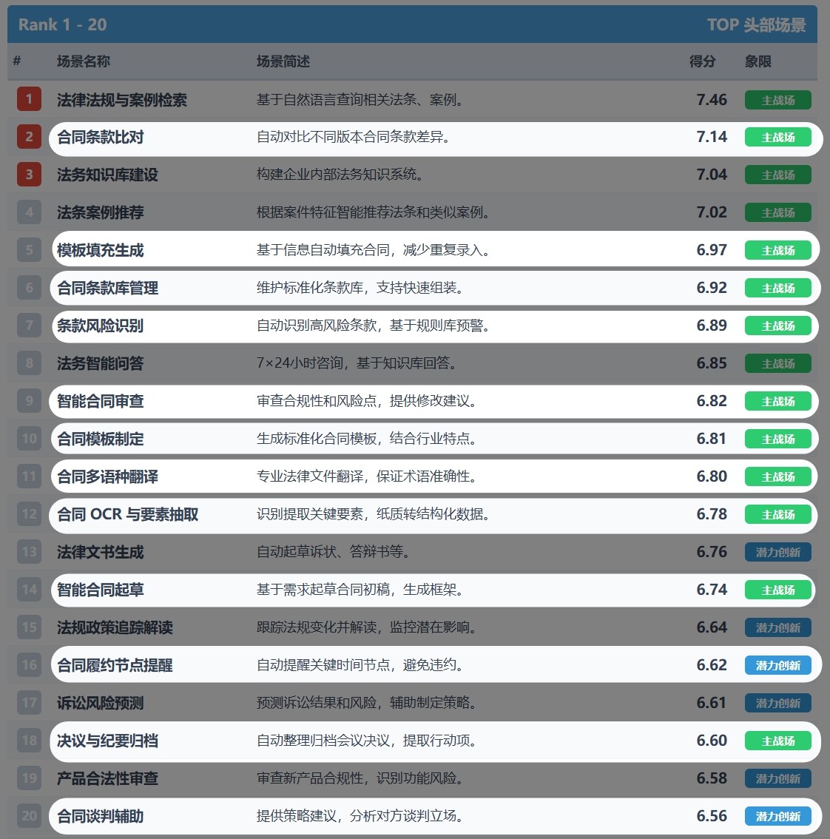The width and height of the screenshot is (830, 839).
Task: Click the score 6.64
Action: [x=712, y=627]
